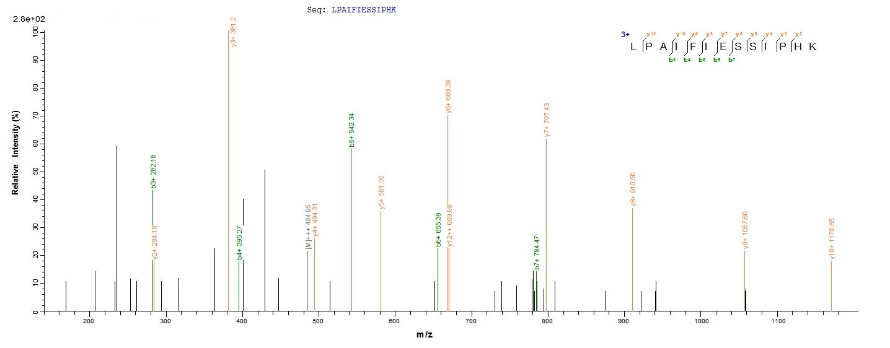Click the sequence text LPAIFIESSIPHK at top

coord(364,10)
